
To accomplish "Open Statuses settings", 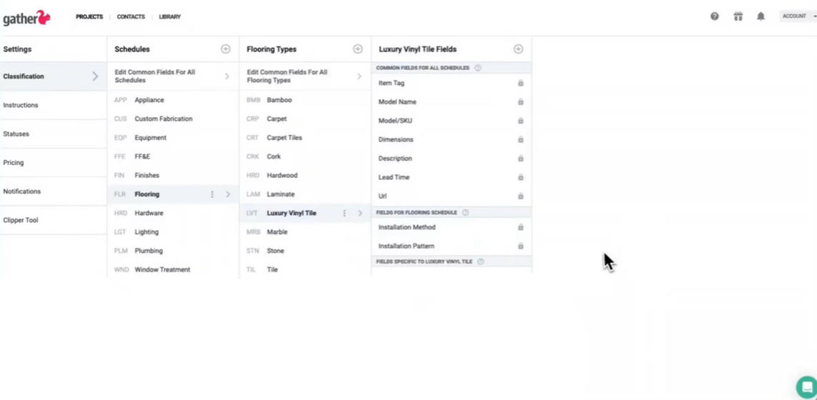I will [x=53, y=134].
